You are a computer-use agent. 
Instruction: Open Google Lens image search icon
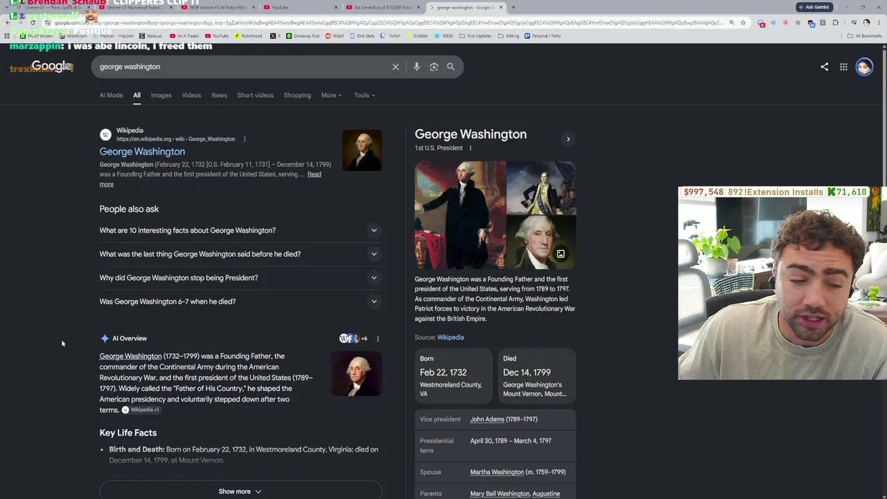click(434, 67)
